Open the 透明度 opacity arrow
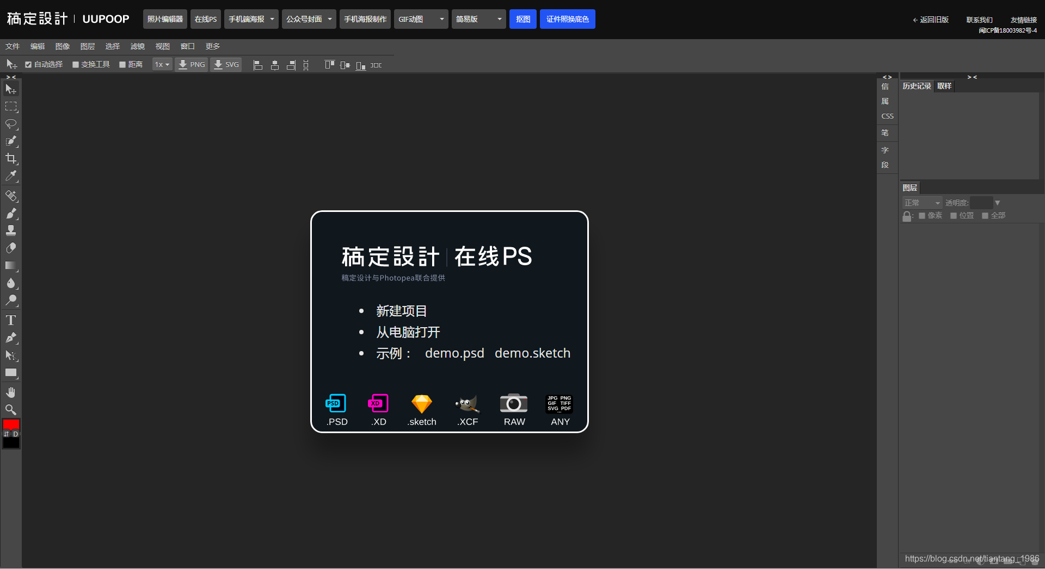Screen dimensions: 1045x569 998,203
